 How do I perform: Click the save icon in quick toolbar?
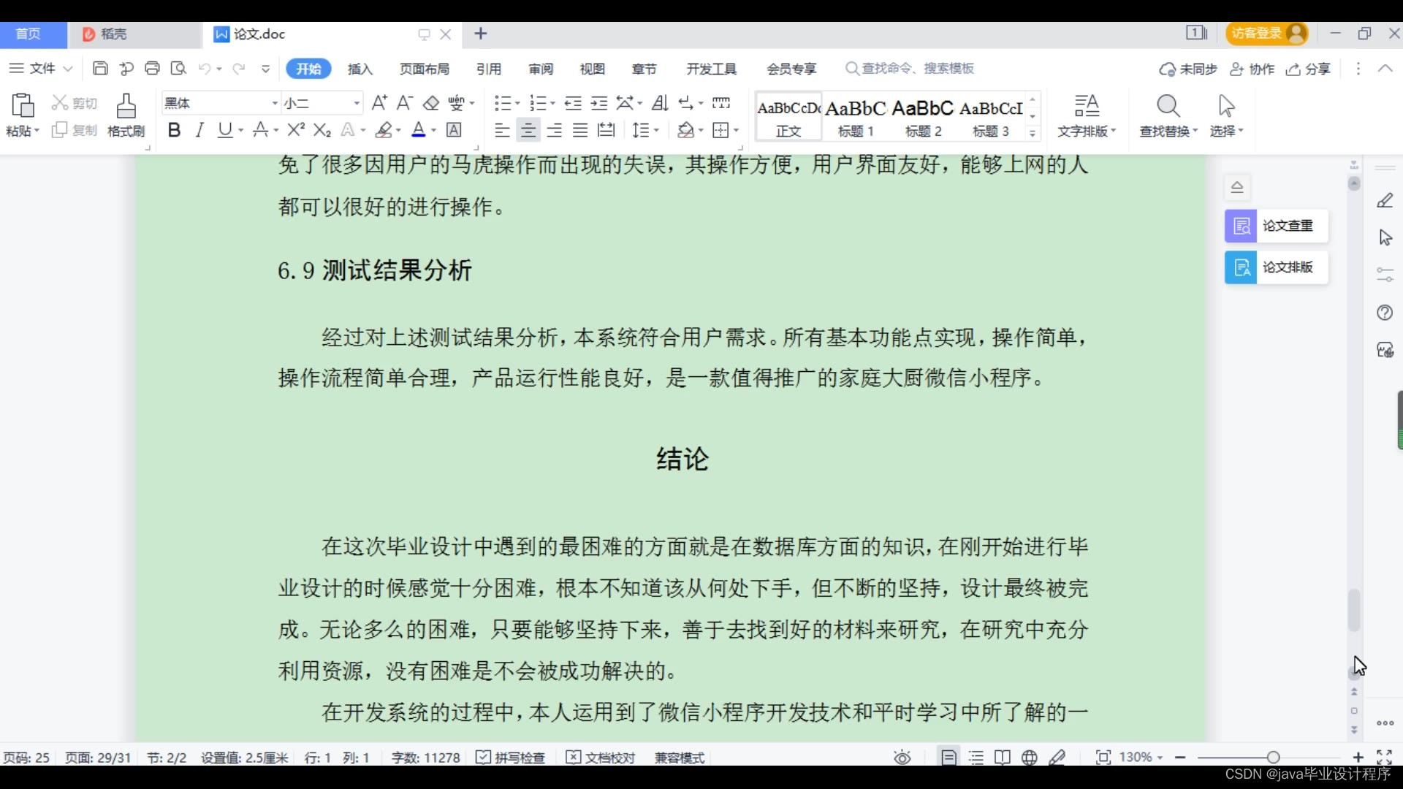click(x=100, y=69)
